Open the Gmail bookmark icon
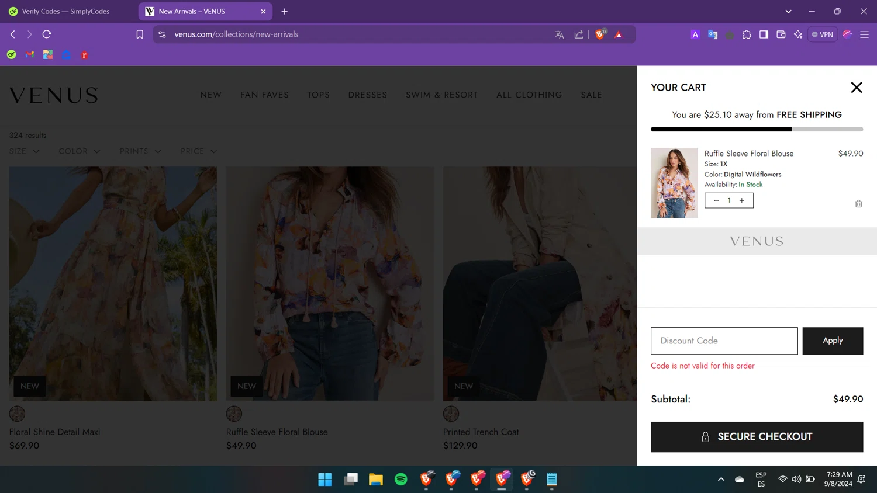877x493 pixels. tap(30, 55)
